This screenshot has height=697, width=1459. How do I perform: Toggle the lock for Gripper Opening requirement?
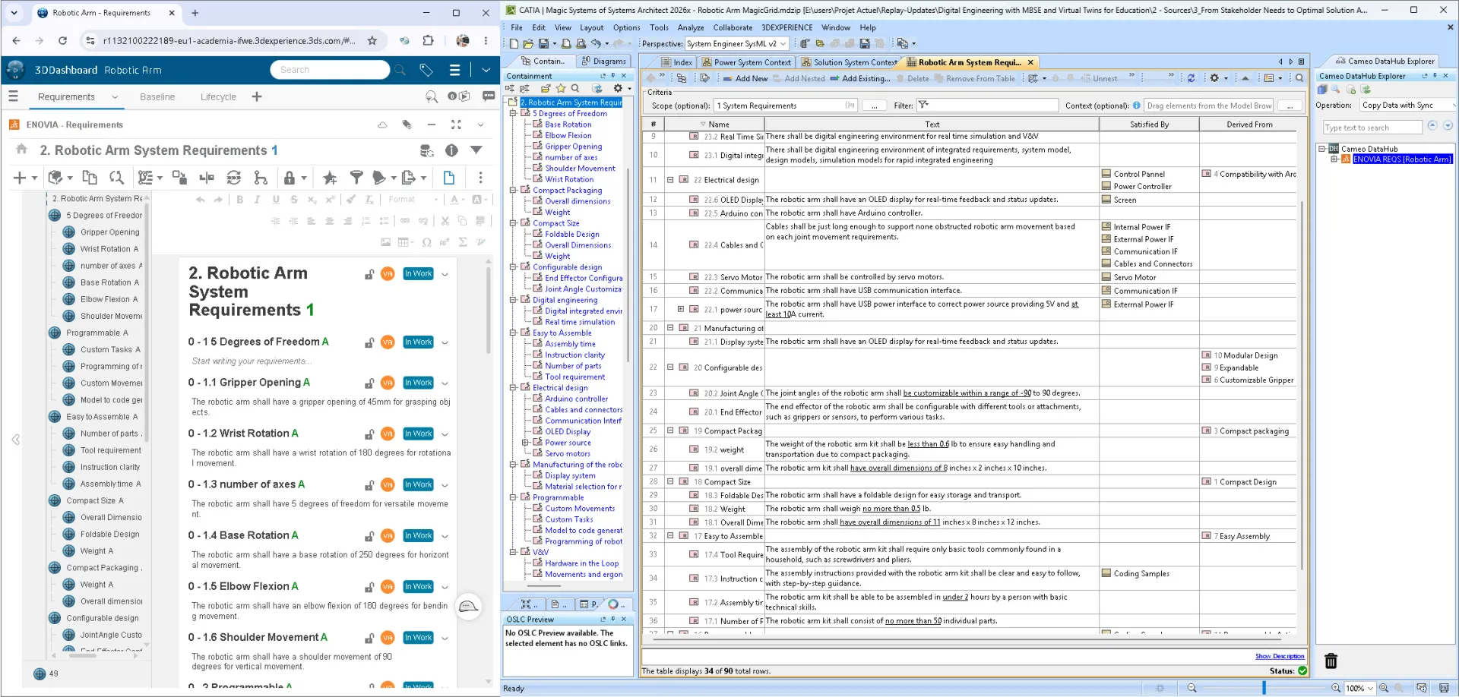coord(369,383)
